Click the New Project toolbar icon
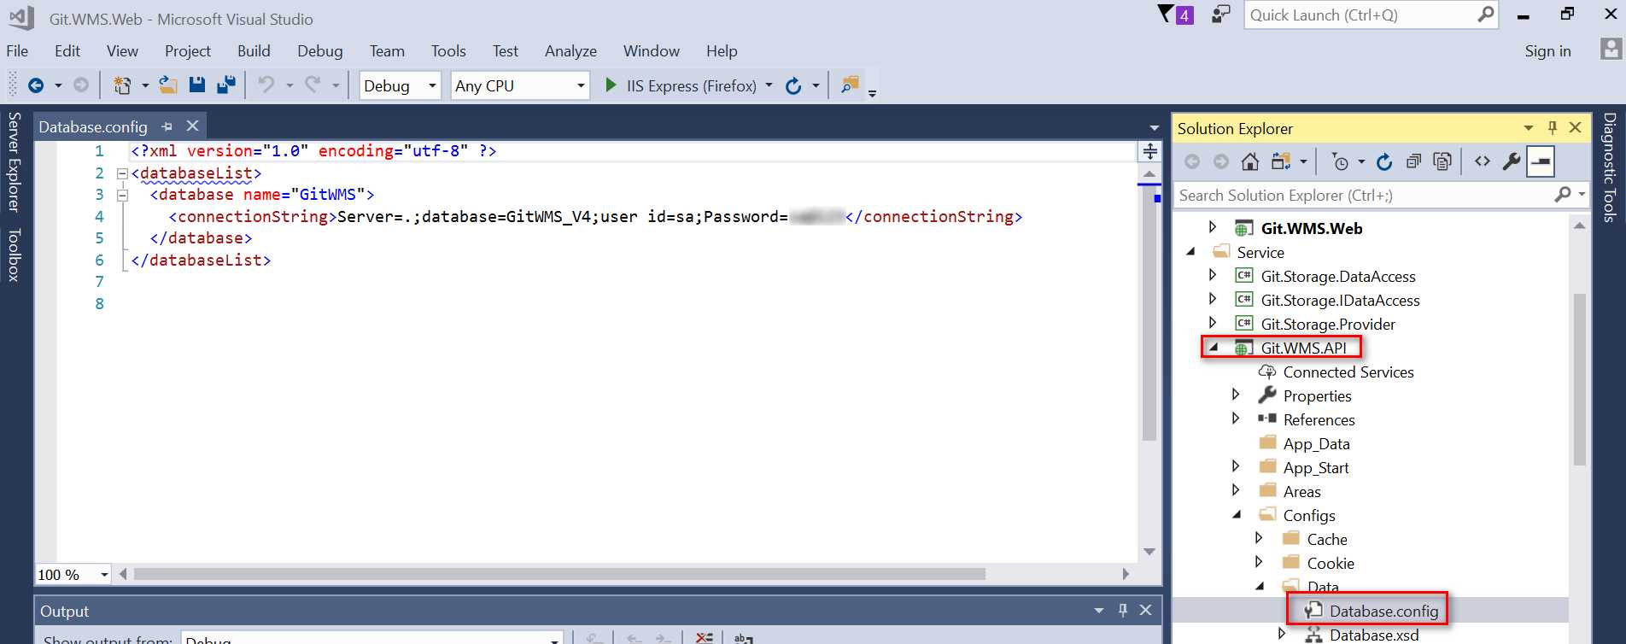This screenshot has height=644, width=1626. (x=123, y=85)
